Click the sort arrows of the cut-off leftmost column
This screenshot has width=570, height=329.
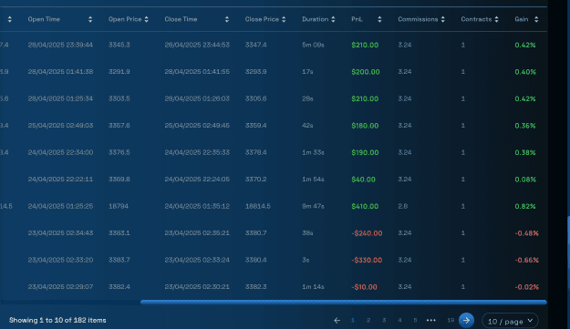pos(10,20)
